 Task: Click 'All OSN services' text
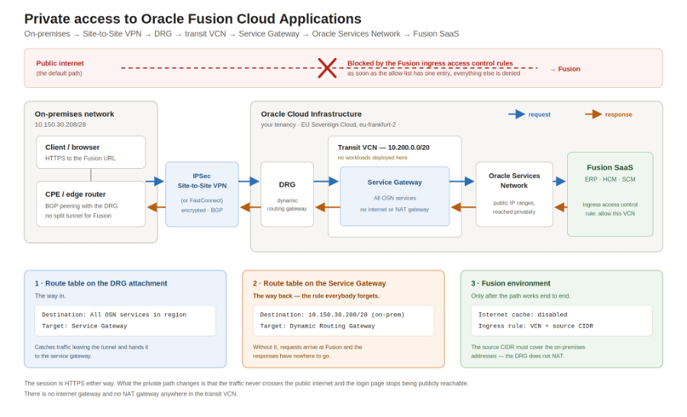click(395, 199)
